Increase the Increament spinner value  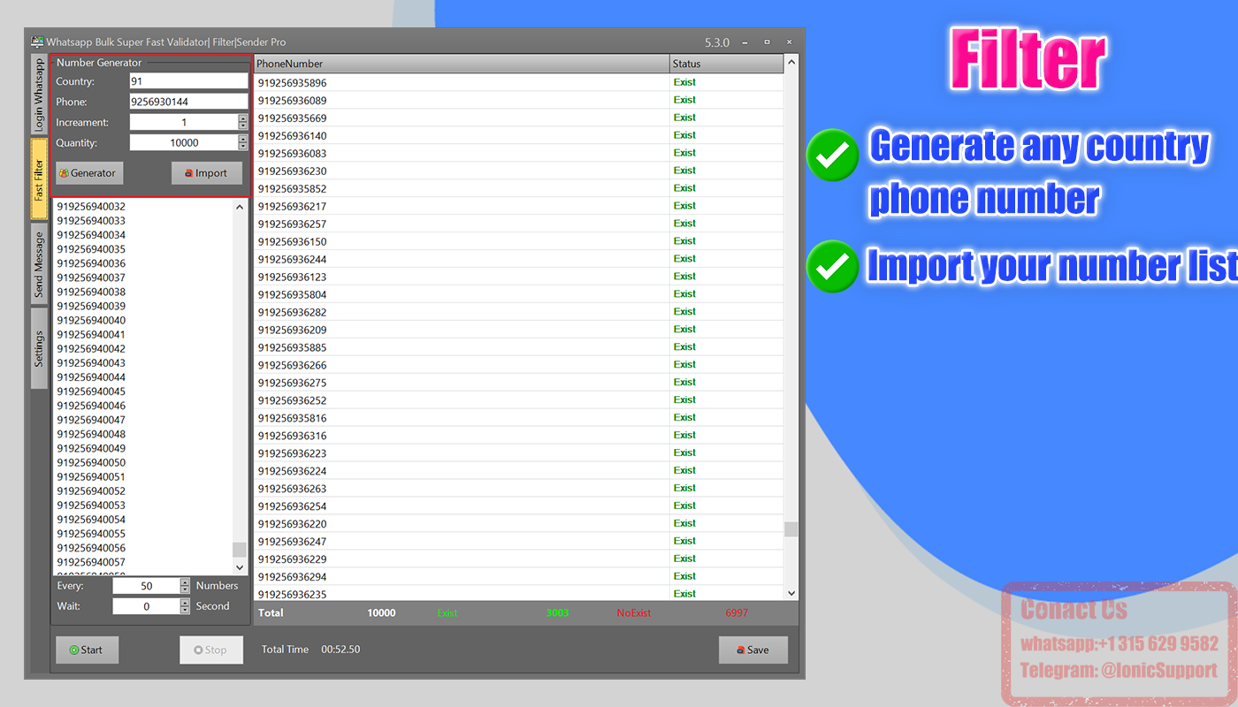243,118
